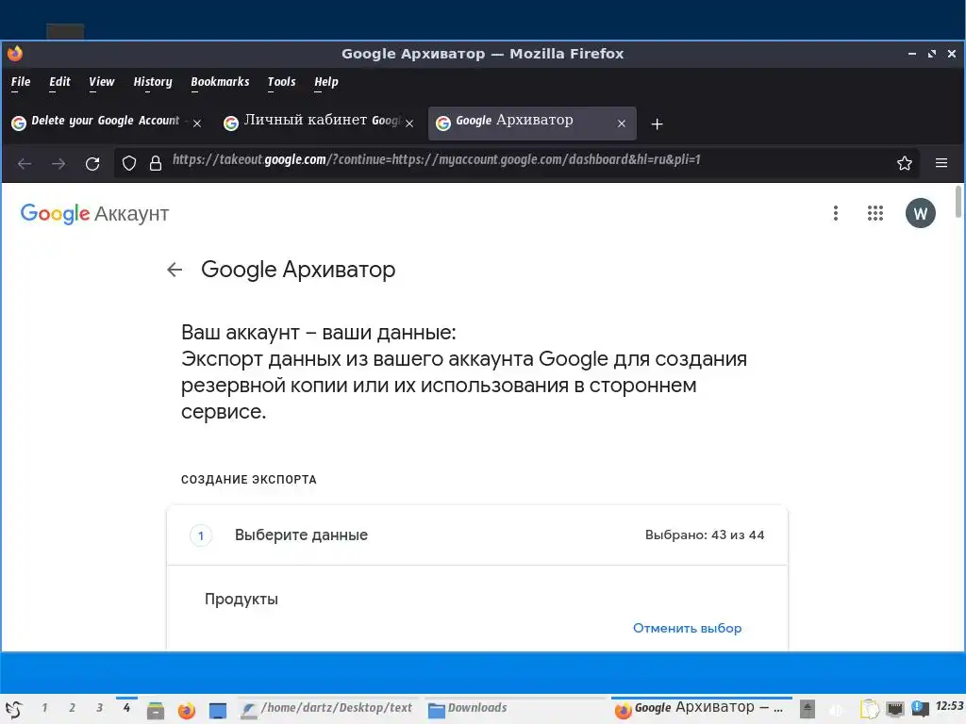Open the clipboard manager tray icon
This screenshot has width=966, height=724.
(869, 709)
